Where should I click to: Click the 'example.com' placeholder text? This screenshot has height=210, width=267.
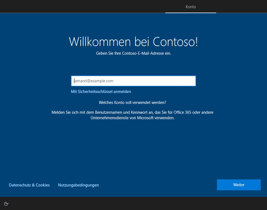click(x=102, y=81)
